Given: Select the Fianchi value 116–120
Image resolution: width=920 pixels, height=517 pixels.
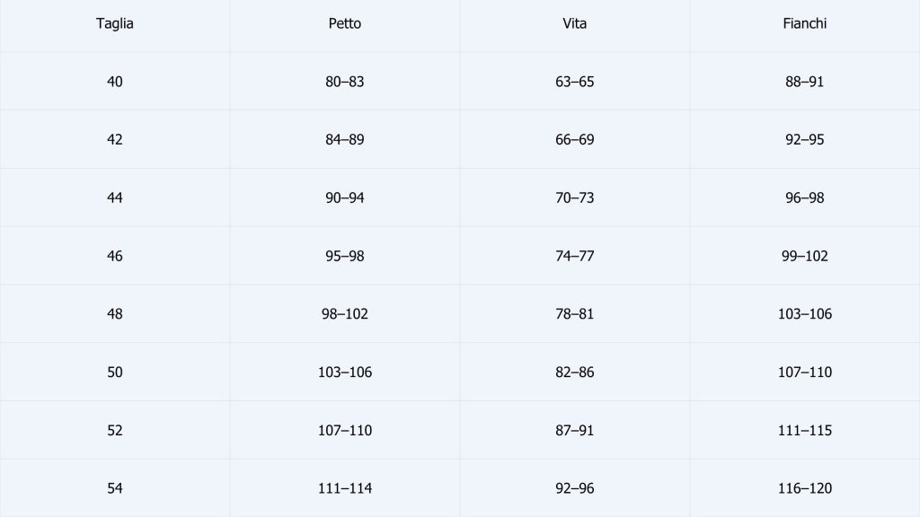Looking at the screenshot, I should coord(805,489).
